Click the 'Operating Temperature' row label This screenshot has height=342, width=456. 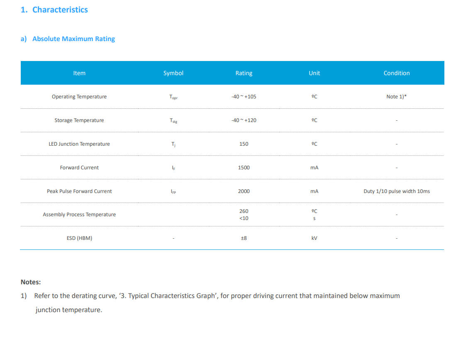(79, 97)
